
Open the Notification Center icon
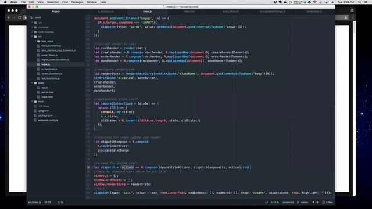pos(366,2)
